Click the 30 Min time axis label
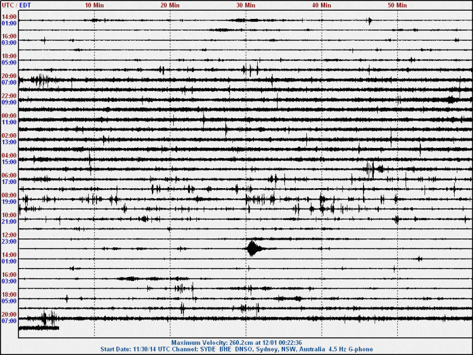Image resolution: width=473 pixels, height=355 pixels. [x=245, y=5]
